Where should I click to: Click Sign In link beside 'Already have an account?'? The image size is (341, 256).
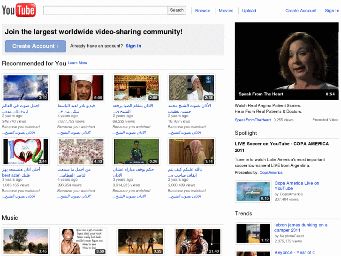pos(133,46)
